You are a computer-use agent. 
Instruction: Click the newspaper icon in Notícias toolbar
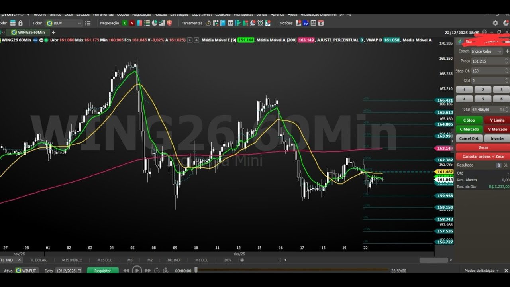click(x=314, y=23)
